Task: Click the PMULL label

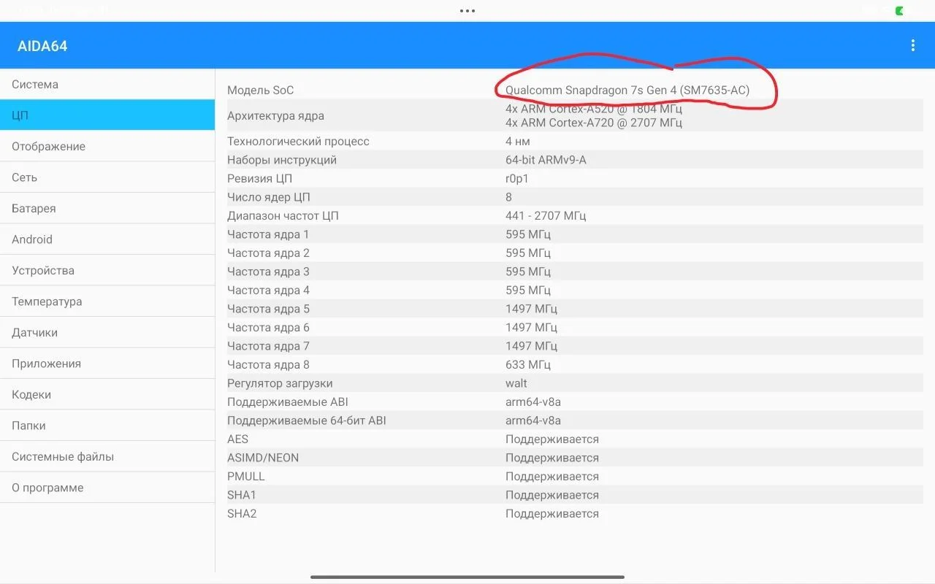Action: [246, 476]
